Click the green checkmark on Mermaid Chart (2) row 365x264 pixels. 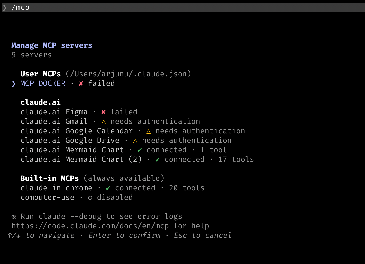pyautogui.click(x=158, y=160)
